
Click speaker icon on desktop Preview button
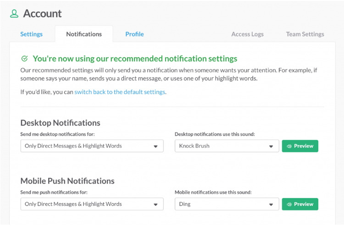point(289,146)
